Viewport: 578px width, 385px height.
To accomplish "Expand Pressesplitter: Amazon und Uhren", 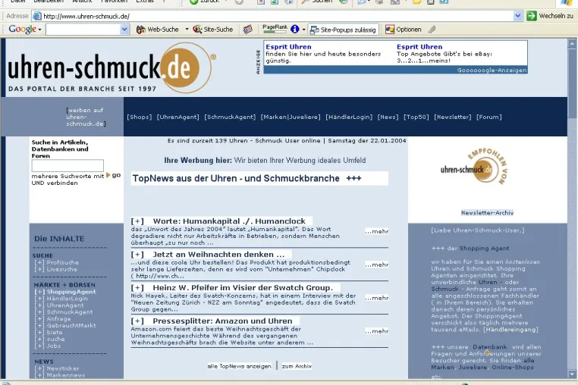I will click(137, 321).
